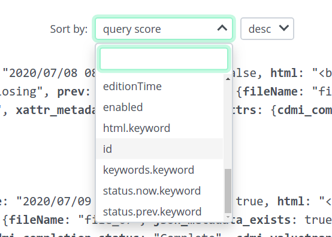Image resolution: width=332 pixels, height=237 pixels.
Task: Click the dropdown list scrollbar thumb
Action: coord(228,191)
